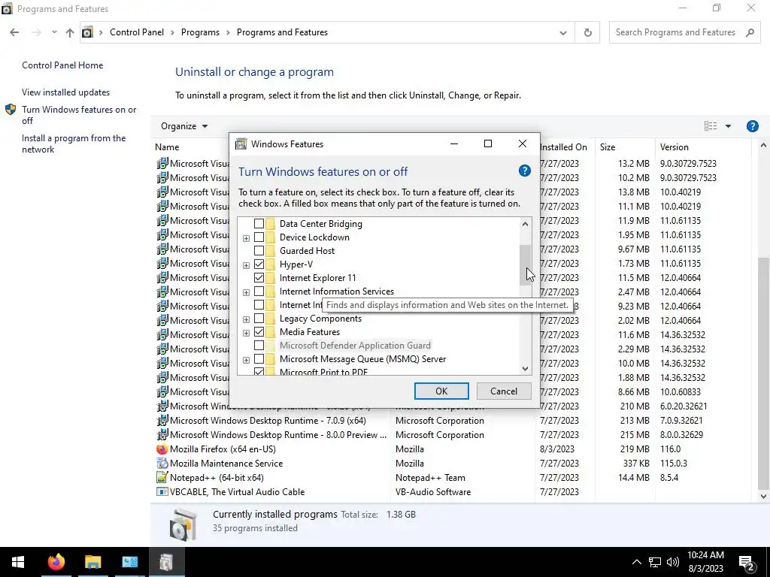Sort by the Size column header
This screenshot has height=577, width=770.
click(x=607, y=147)
